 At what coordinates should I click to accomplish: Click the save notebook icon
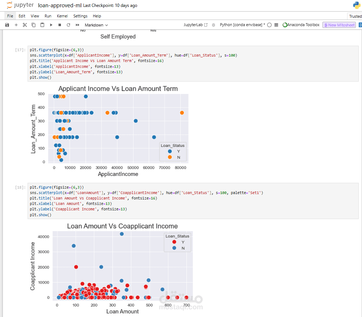[7, 25]
